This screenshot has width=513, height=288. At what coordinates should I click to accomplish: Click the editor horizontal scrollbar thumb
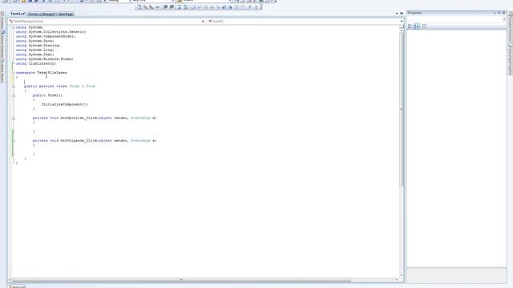tap(182, 280)
